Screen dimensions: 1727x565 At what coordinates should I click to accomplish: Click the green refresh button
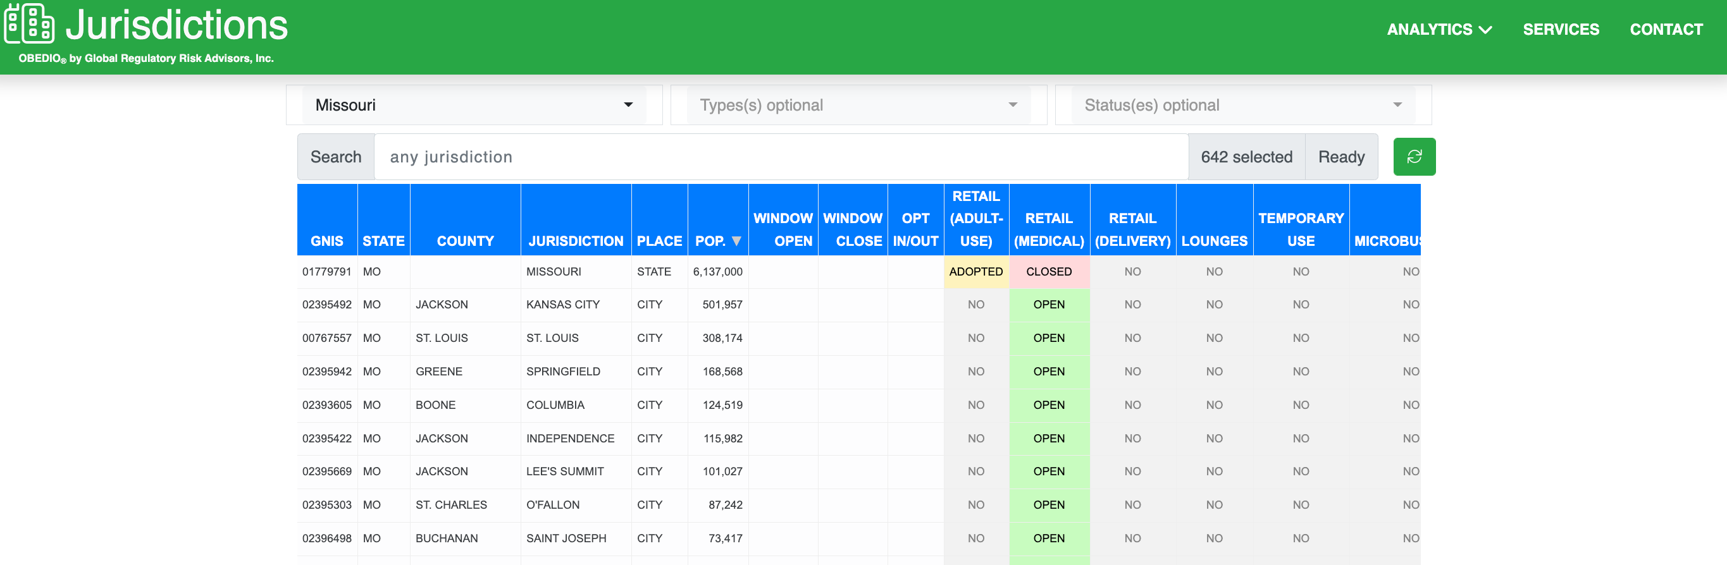[x=1414, y=157]
